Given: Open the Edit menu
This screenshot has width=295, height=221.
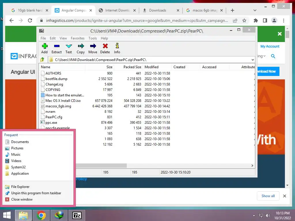Looking at the screenshot, I should coord(53,38).
